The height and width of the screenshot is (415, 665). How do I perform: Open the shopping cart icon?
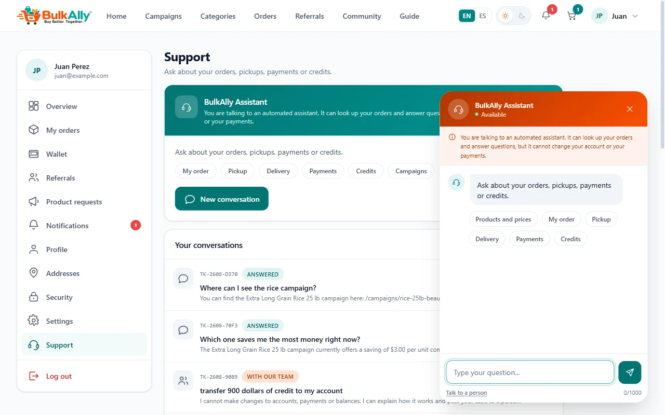click(x=571, y=16)
